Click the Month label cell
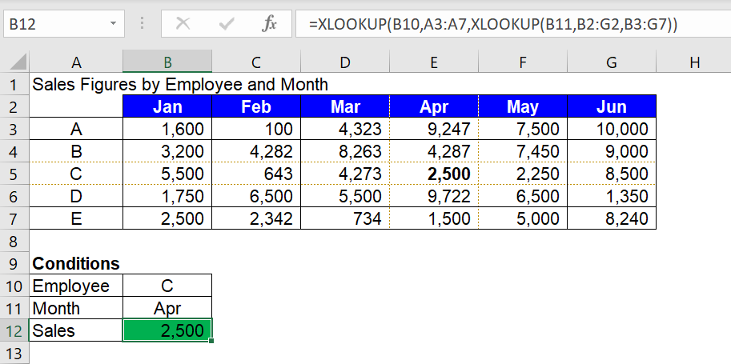This screenshot has width=731, height=364. tap(76, 308)
